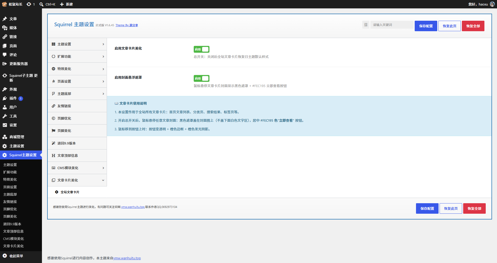Click the 更新服务器 export icon

coord(5,64)
